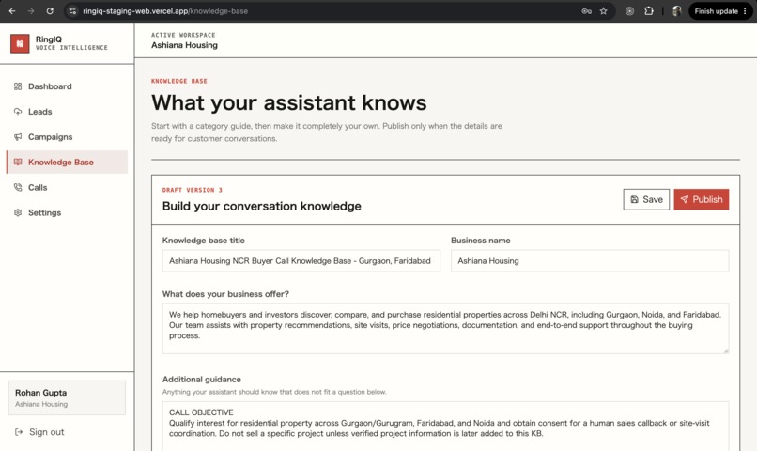Click the RingIQ red logo icon
Viewport: 757px width, 451px height.
pyautogui.click(x=20, y=43)
